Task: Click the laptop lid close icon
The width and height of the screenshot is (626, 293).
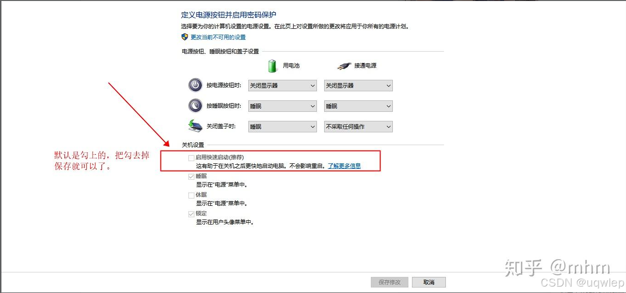Action: pos(195,126)
